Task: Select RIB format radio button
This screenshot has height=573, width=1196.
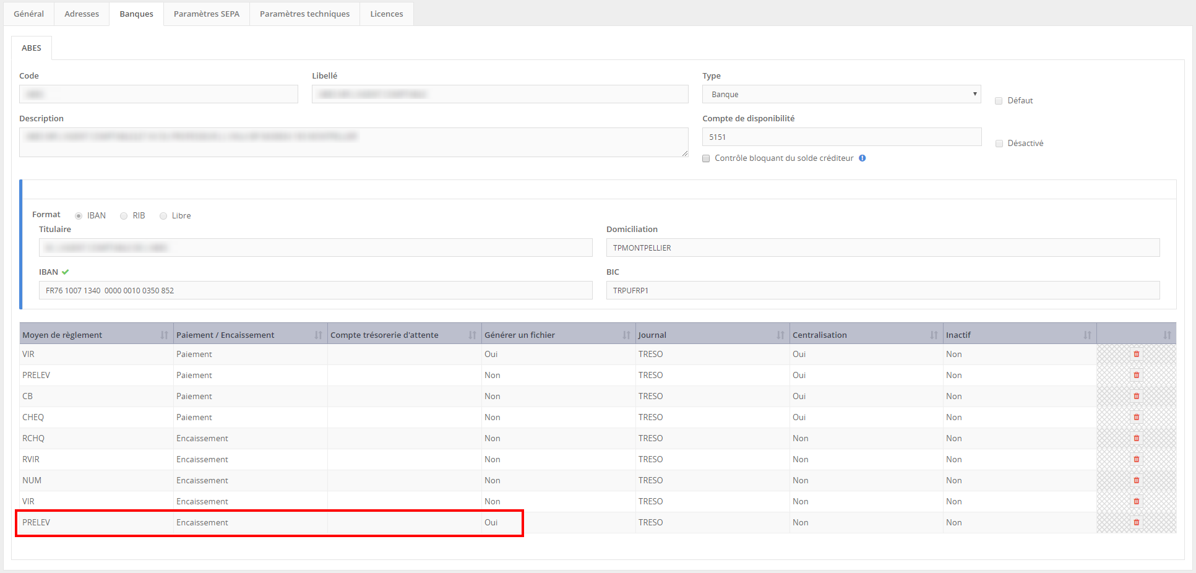Action: (x=124, y=216)
